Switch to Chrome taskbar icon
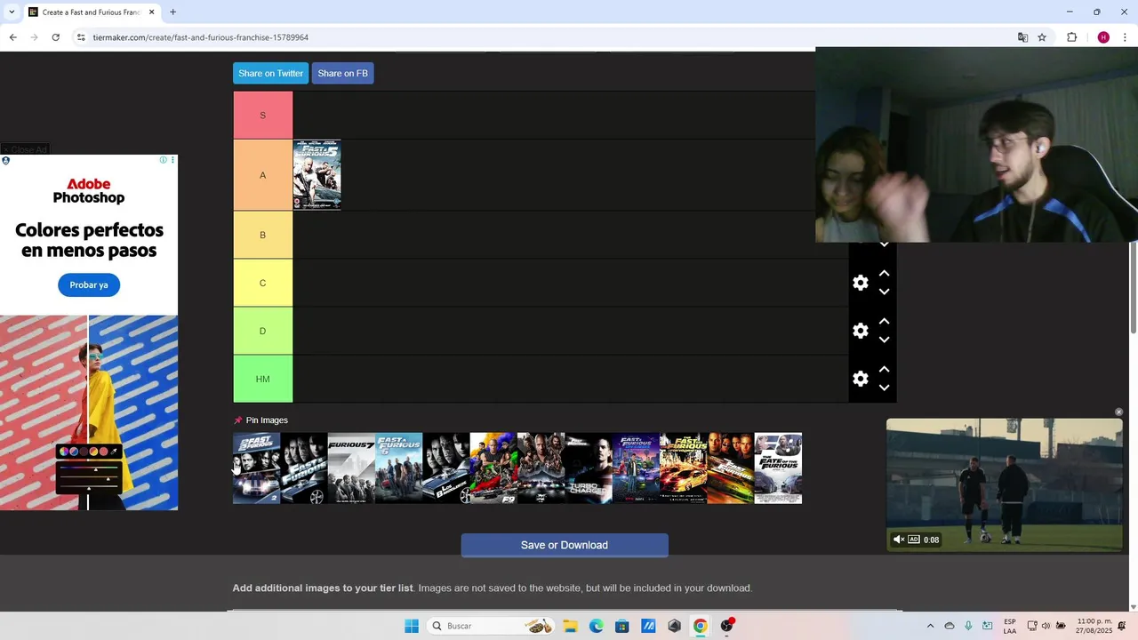Viewport: 1138px width, 640px height. click(x=701, y=626)
